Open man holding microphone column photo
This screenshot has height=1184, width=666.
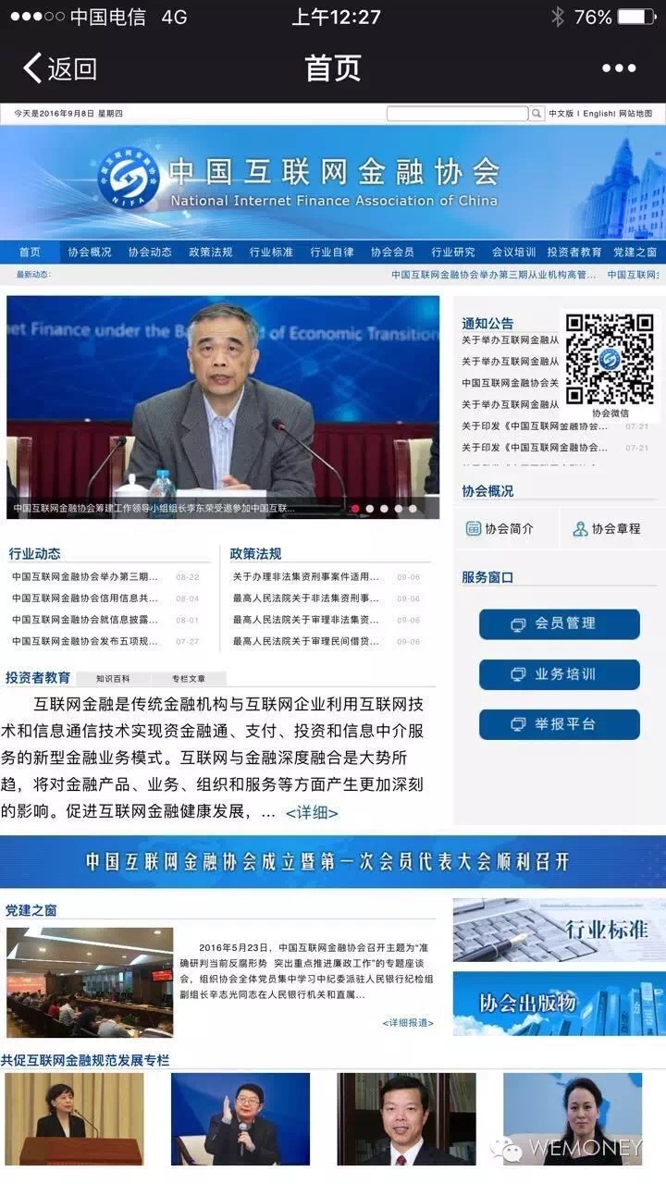pos(240,1118)
